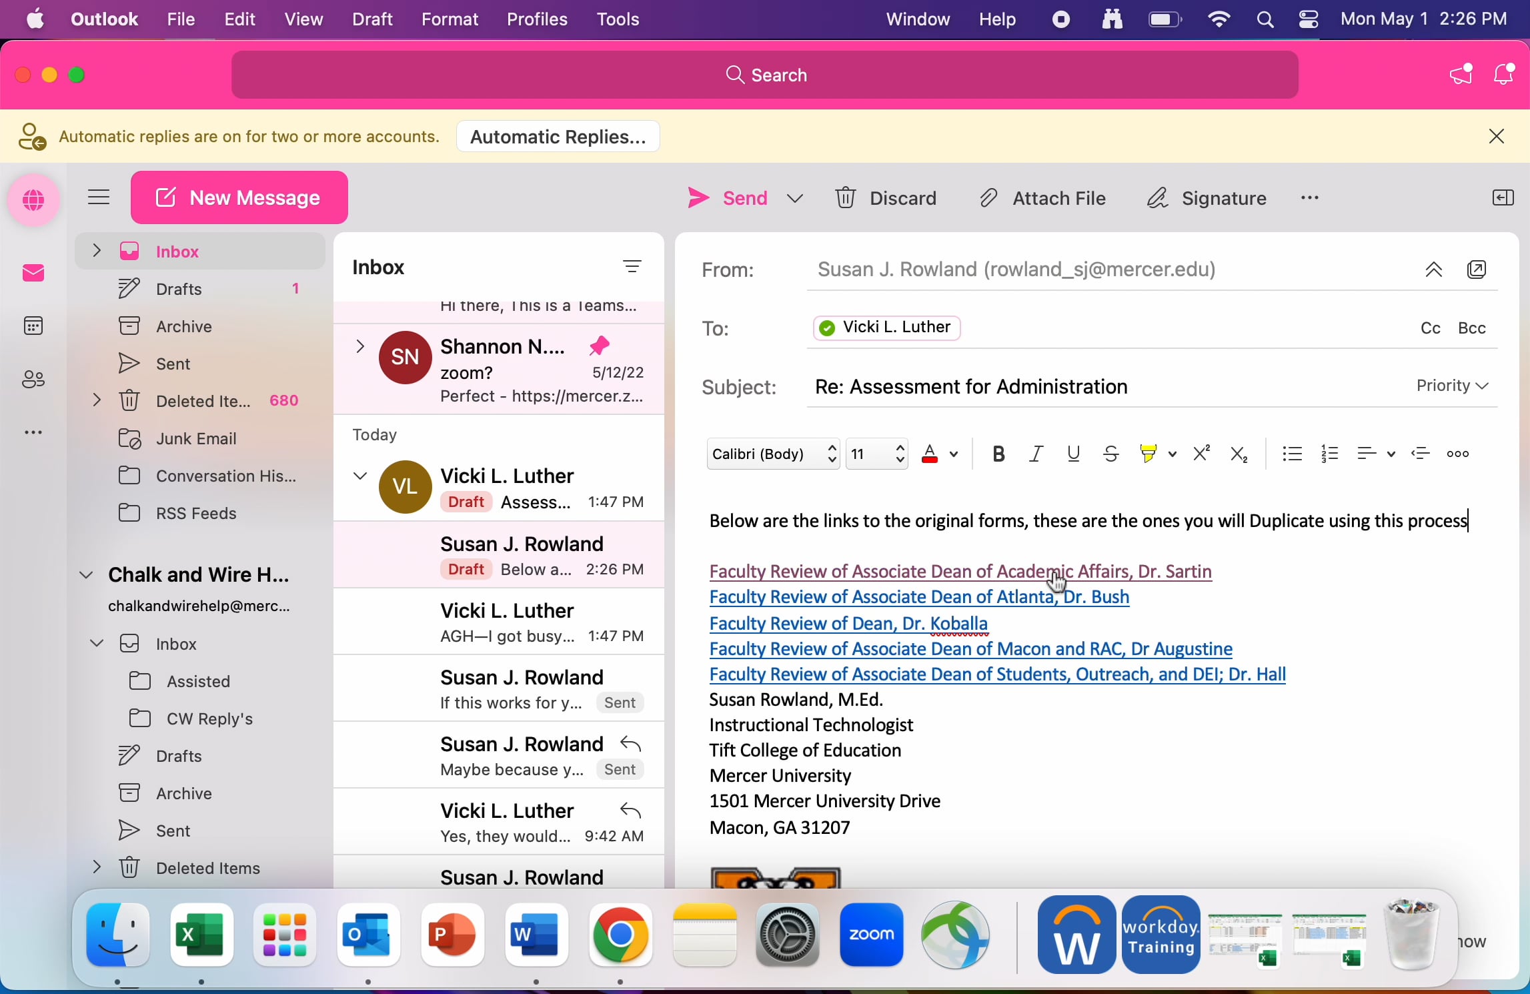This screenshot has width=1530, height=994.
Task: Click the Discard trash icon
Action: [x=846, y=198]
